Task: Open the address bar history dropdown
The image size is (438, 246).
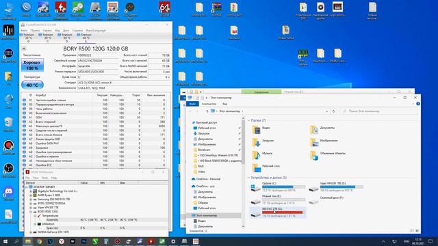Action: pyautogui.click(x=326, y=111)
